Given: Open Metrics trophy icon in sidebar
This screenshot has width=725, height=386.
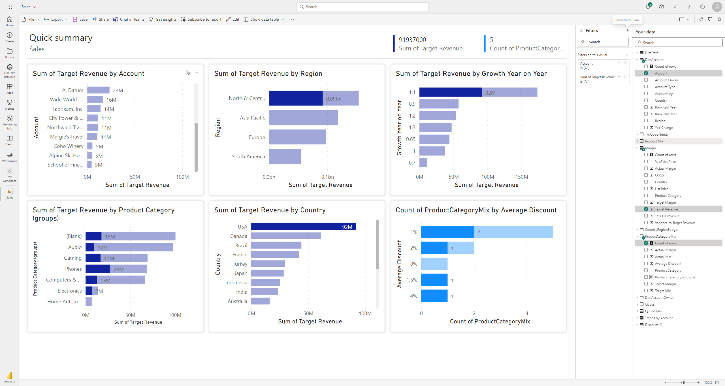Looking at the screenshot, I should (x=10, y=105).
